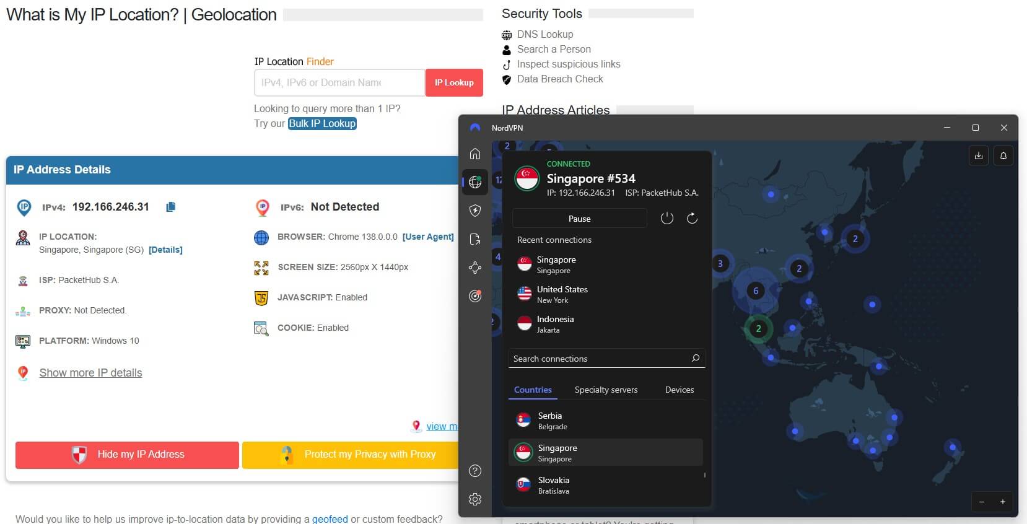The height and width of the screenshot is (524, 1027).
Task: Click the countries list scrollbar
Action: 705,475
